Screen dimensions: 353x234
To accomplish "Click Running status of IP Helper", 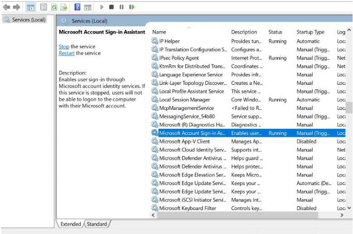I will click(x=277, y=41).
